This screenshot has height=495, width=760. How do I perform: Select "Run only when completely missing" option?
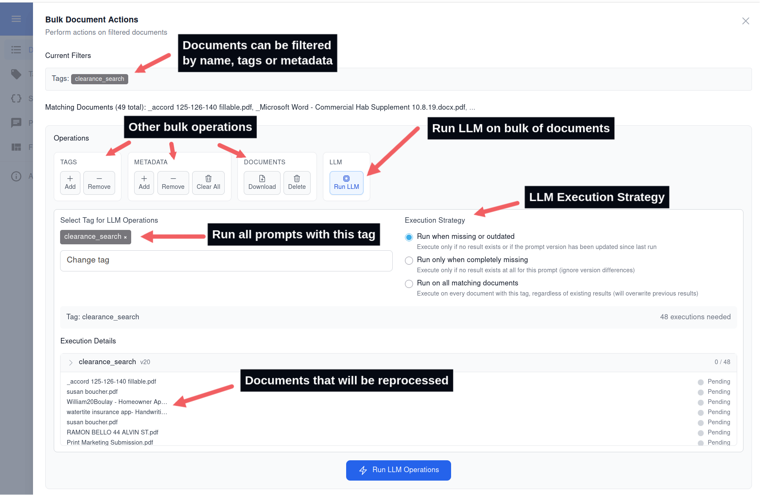[x=409, y=260]
